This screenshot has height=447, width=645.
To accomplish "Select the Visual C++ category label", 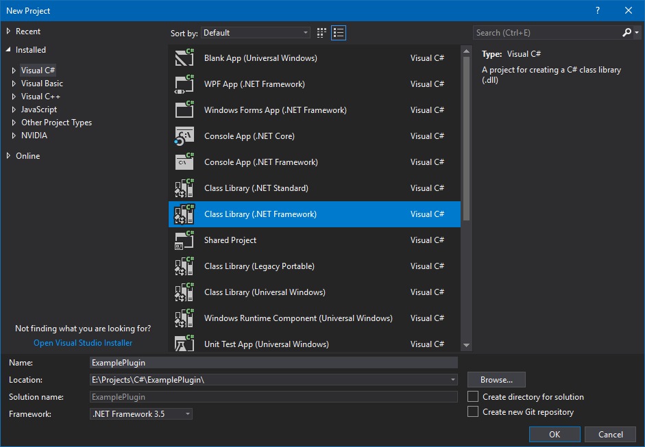I will (x=40, y=97).
